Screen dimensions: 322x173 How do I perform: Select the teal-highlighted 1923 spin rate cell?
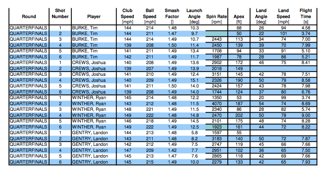[x=216, y=128]
